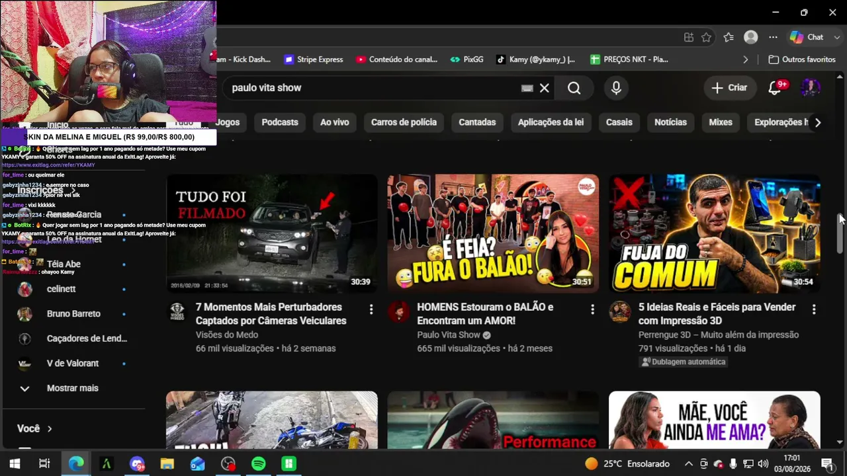The image size is (847, 476).
Task: Select the Podcasts filter chip
Action: tap(280, 122)
